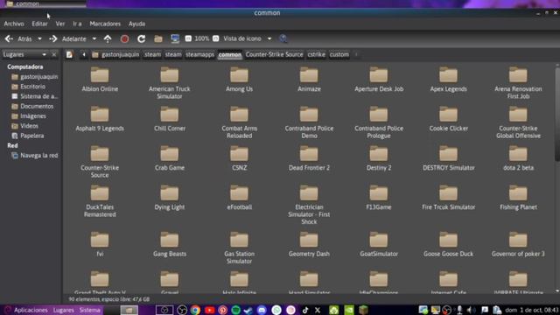Screen dimensions: 560x315
Task: Select the Among Us folder
Action: (x=239, y=80)
